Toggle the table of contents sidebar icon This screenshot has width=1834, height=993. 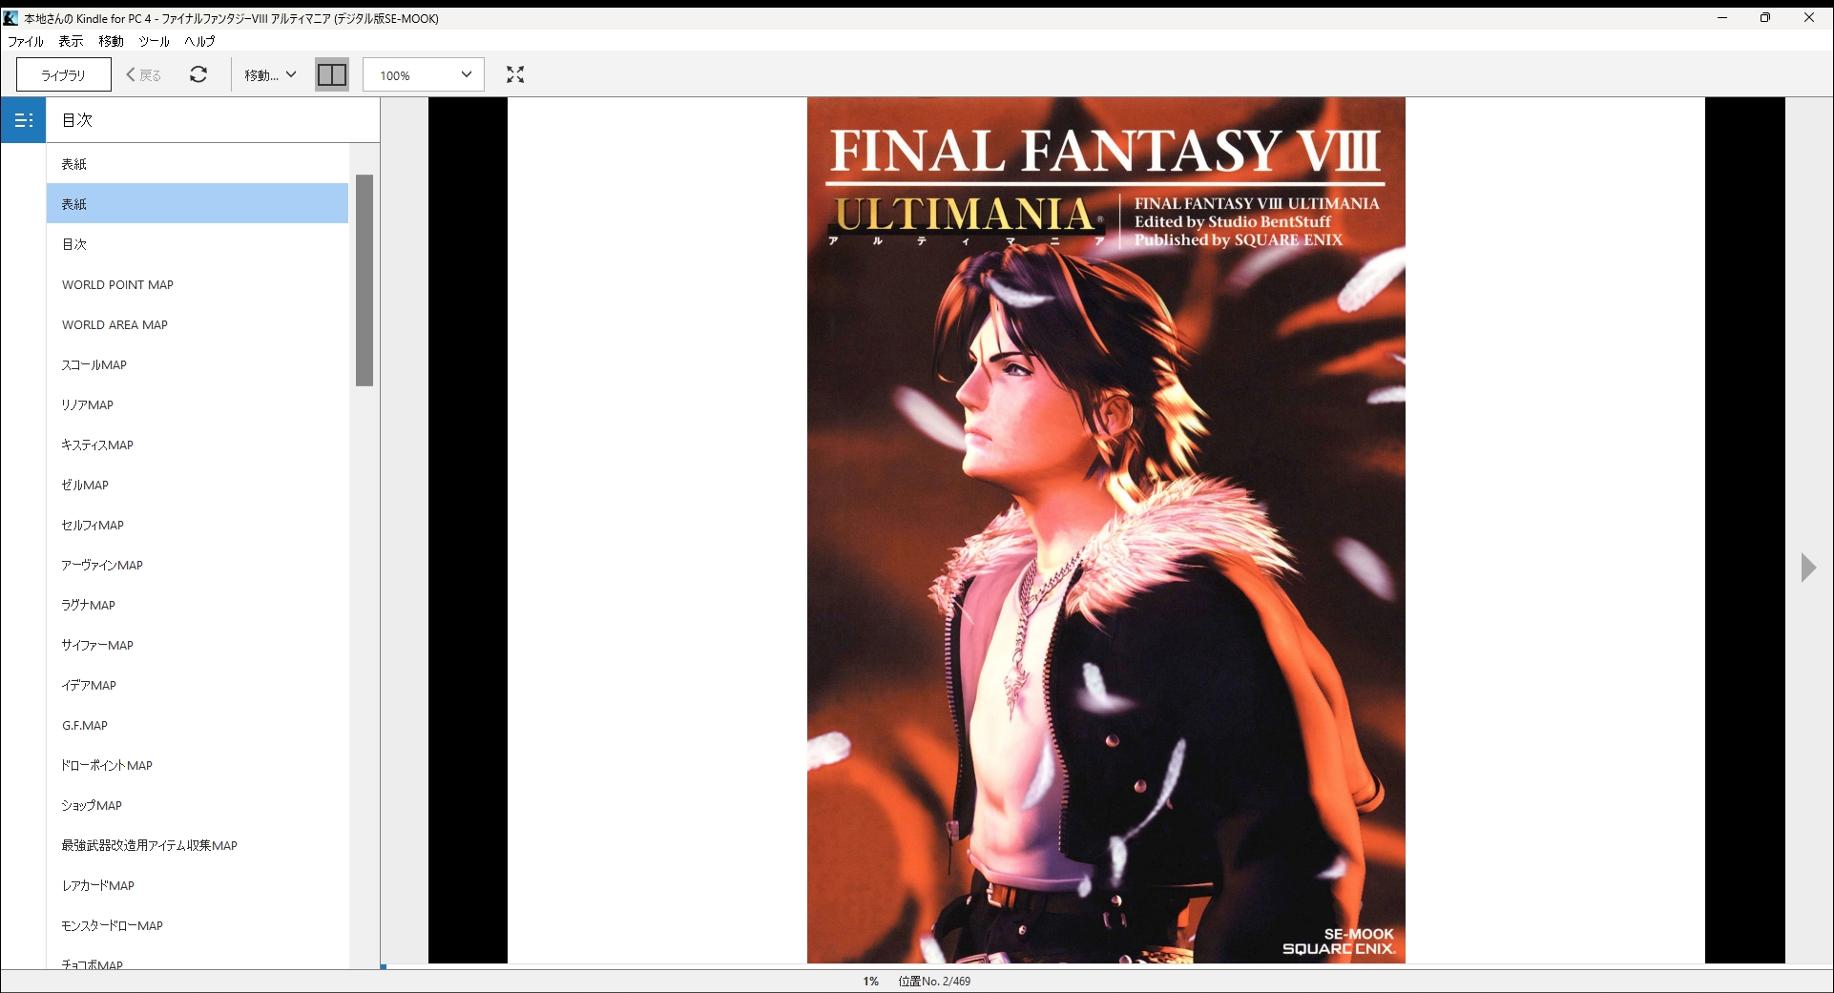(23, 120)
